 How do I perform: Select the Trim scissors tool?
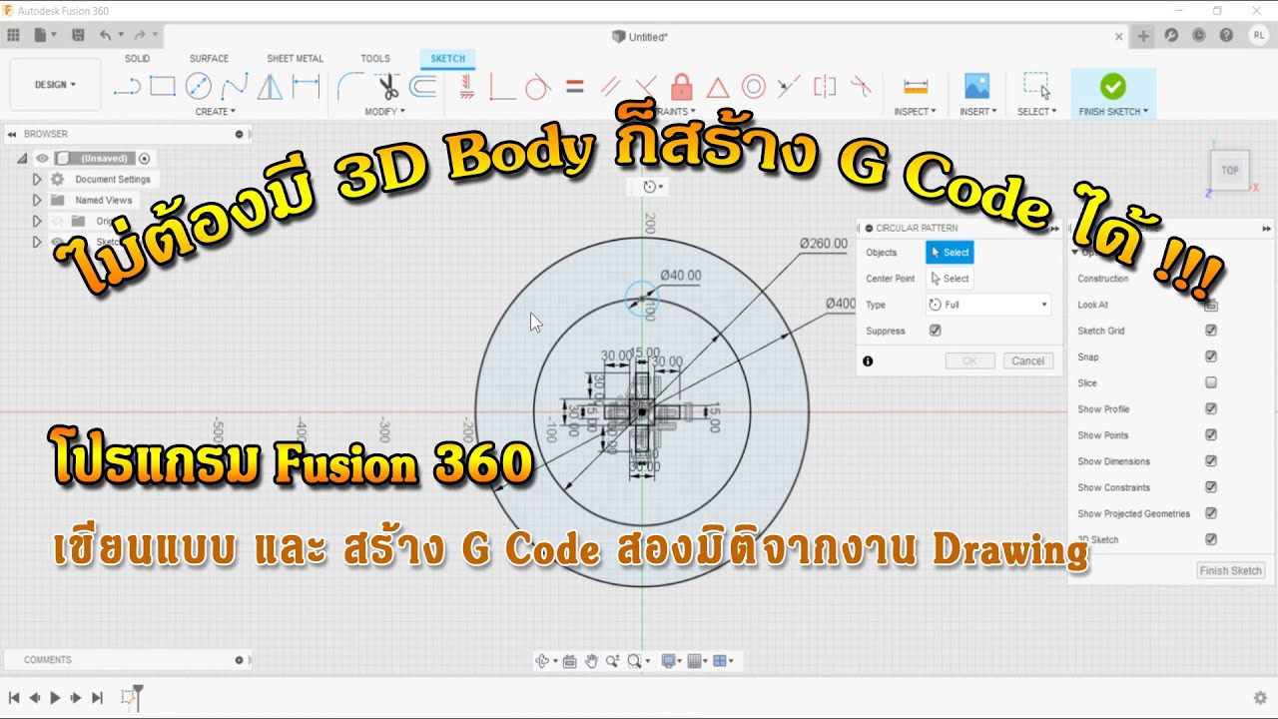coord(387,87)
